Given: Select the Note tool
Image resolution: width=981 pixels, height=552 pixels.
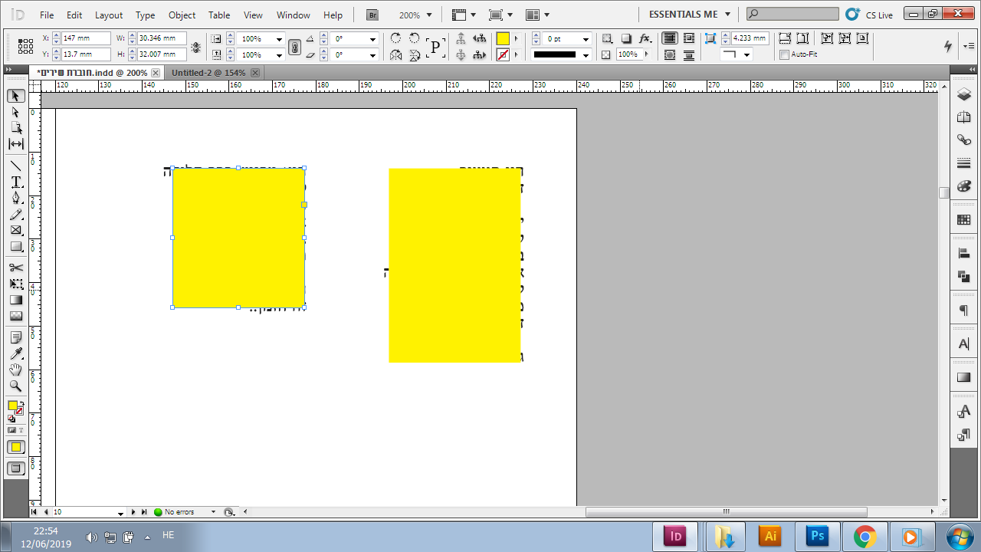Looking at the screenshot, I should pyautogui.click(x=15, y=337).
